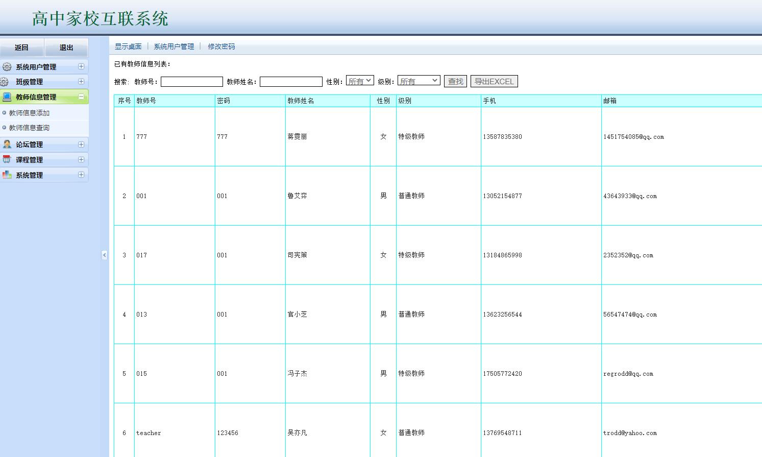Click the 密码 column header

[x=250, y=101]
